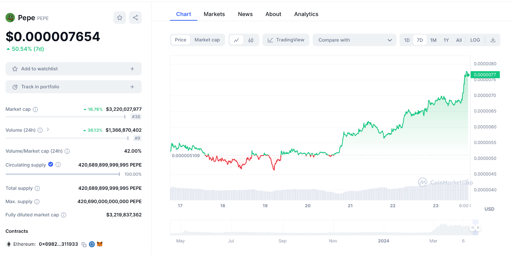This screenshot has width=513, height=255.
Task: Click the verified circulating supply badge
Action: click(x=51, y=164)
